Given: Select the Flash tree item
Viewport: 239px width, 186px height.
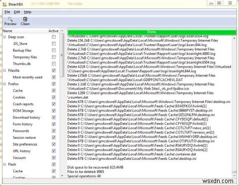Looking at the screenshot, I should (x=12, y=164).
